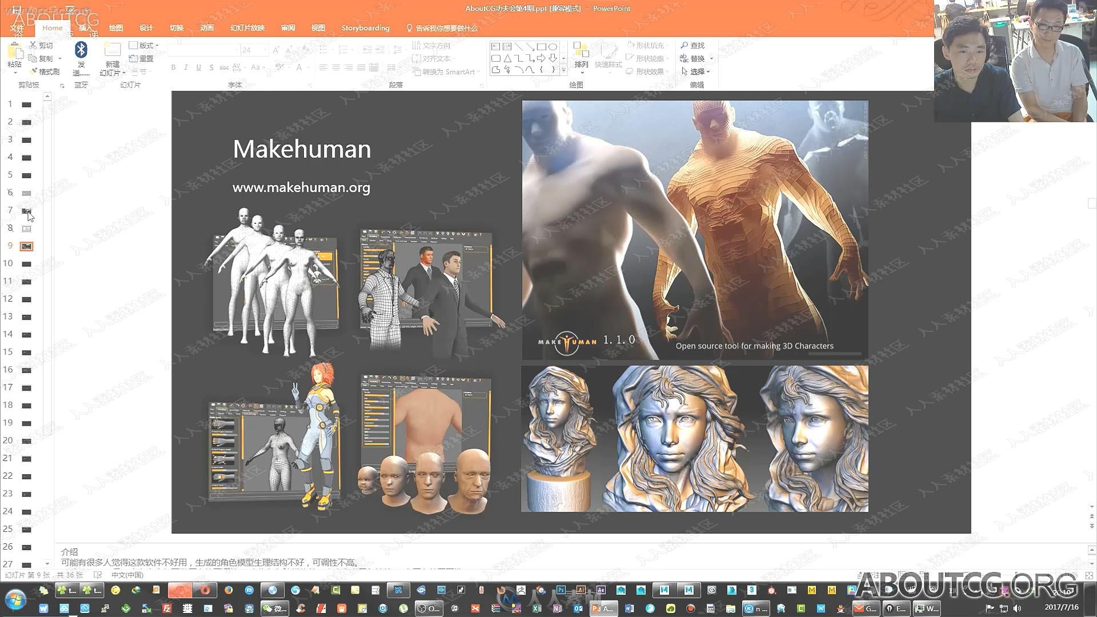
Task: Open the Replace (替换) dropdown arrow
Action: click(x=711, y=58)
